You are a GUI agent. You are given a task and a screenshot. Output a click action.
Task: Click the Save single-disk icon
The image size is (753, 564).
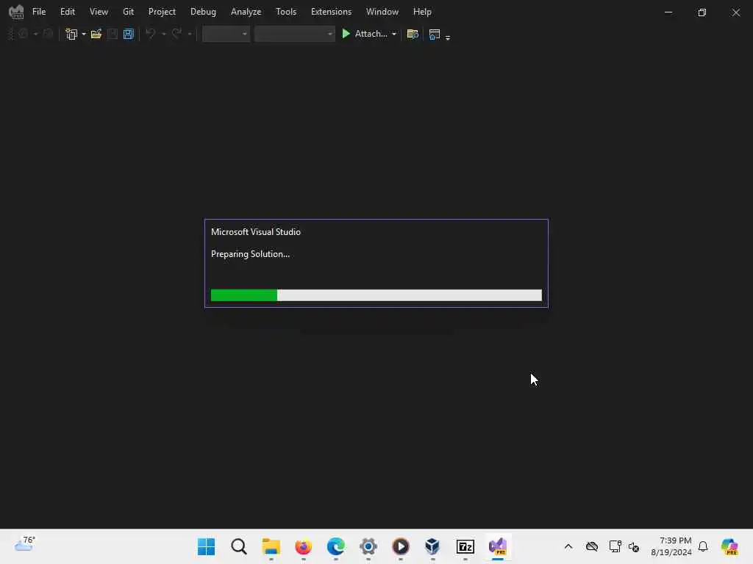pyautogui.click(x=113, y=34)
